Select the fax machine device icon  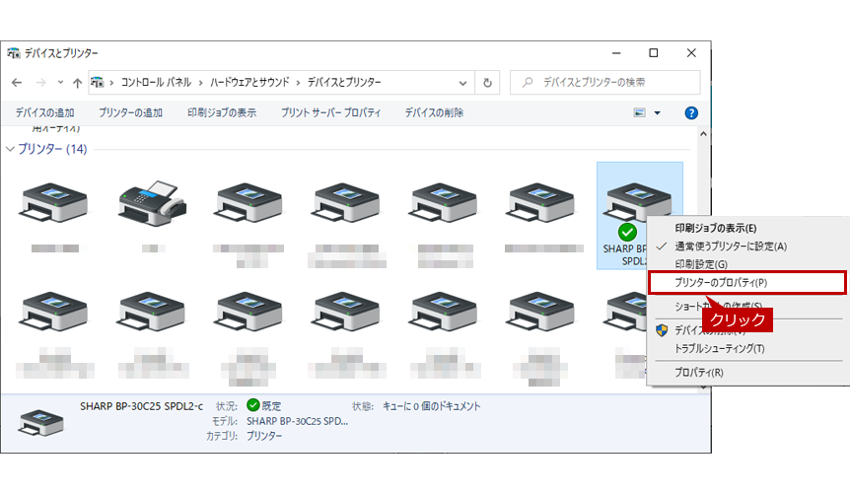click(x=153, y=203)
